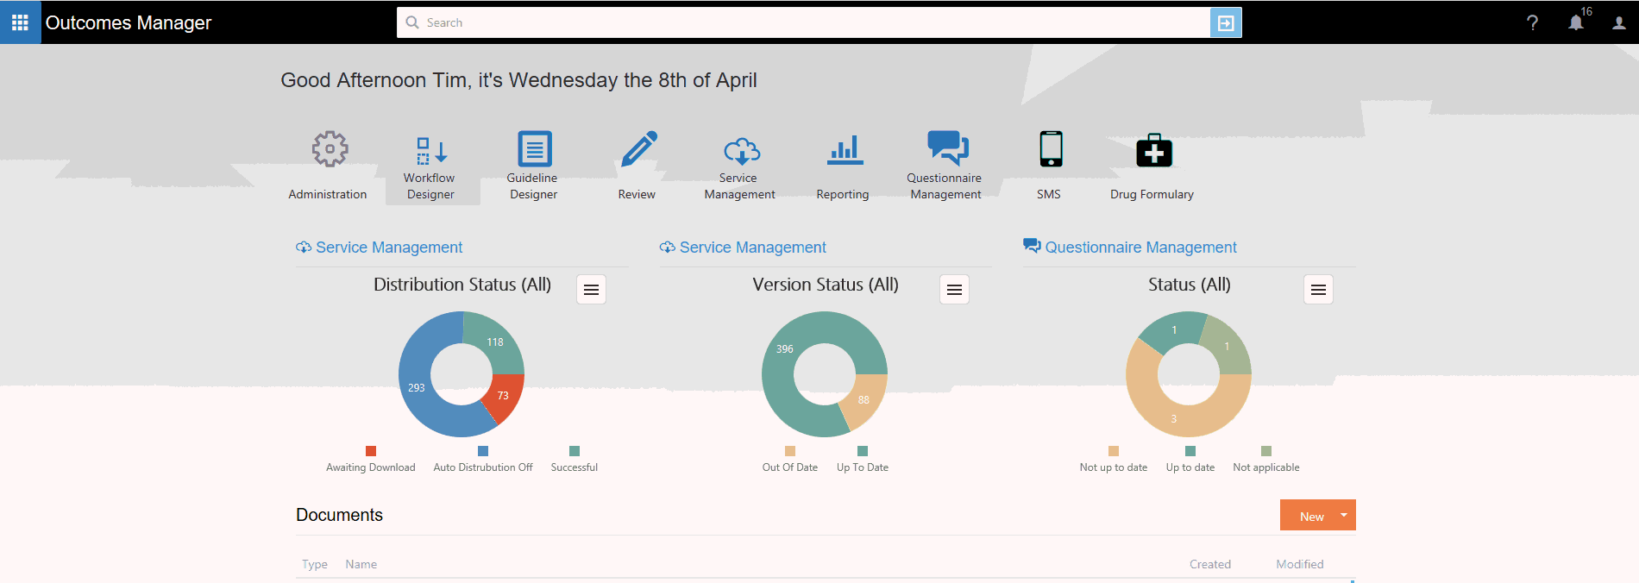Sort documents by Modified column header
This screenshot has height=583, width=1639.
point(1299,564)
